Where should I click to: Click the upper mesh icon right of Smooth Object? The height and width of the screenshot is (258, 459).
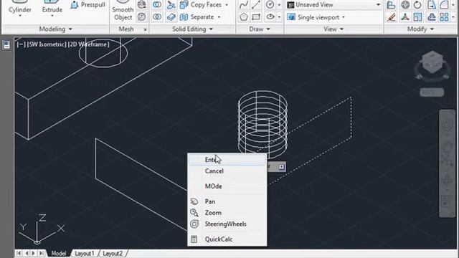click(x=142, y=4)
